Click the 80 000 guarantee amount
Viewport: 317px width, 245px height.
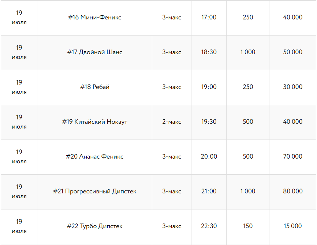pos(293,191)
